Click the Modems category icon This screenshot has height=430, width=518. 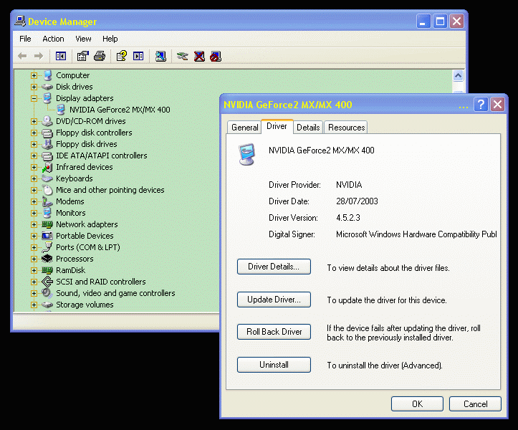tap(47, 201)
